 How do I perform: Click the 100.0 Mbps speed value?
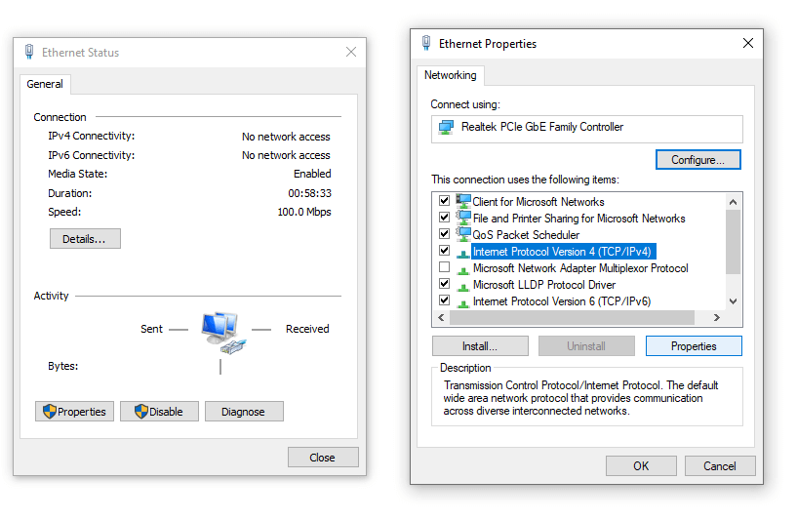pos(304,212)
